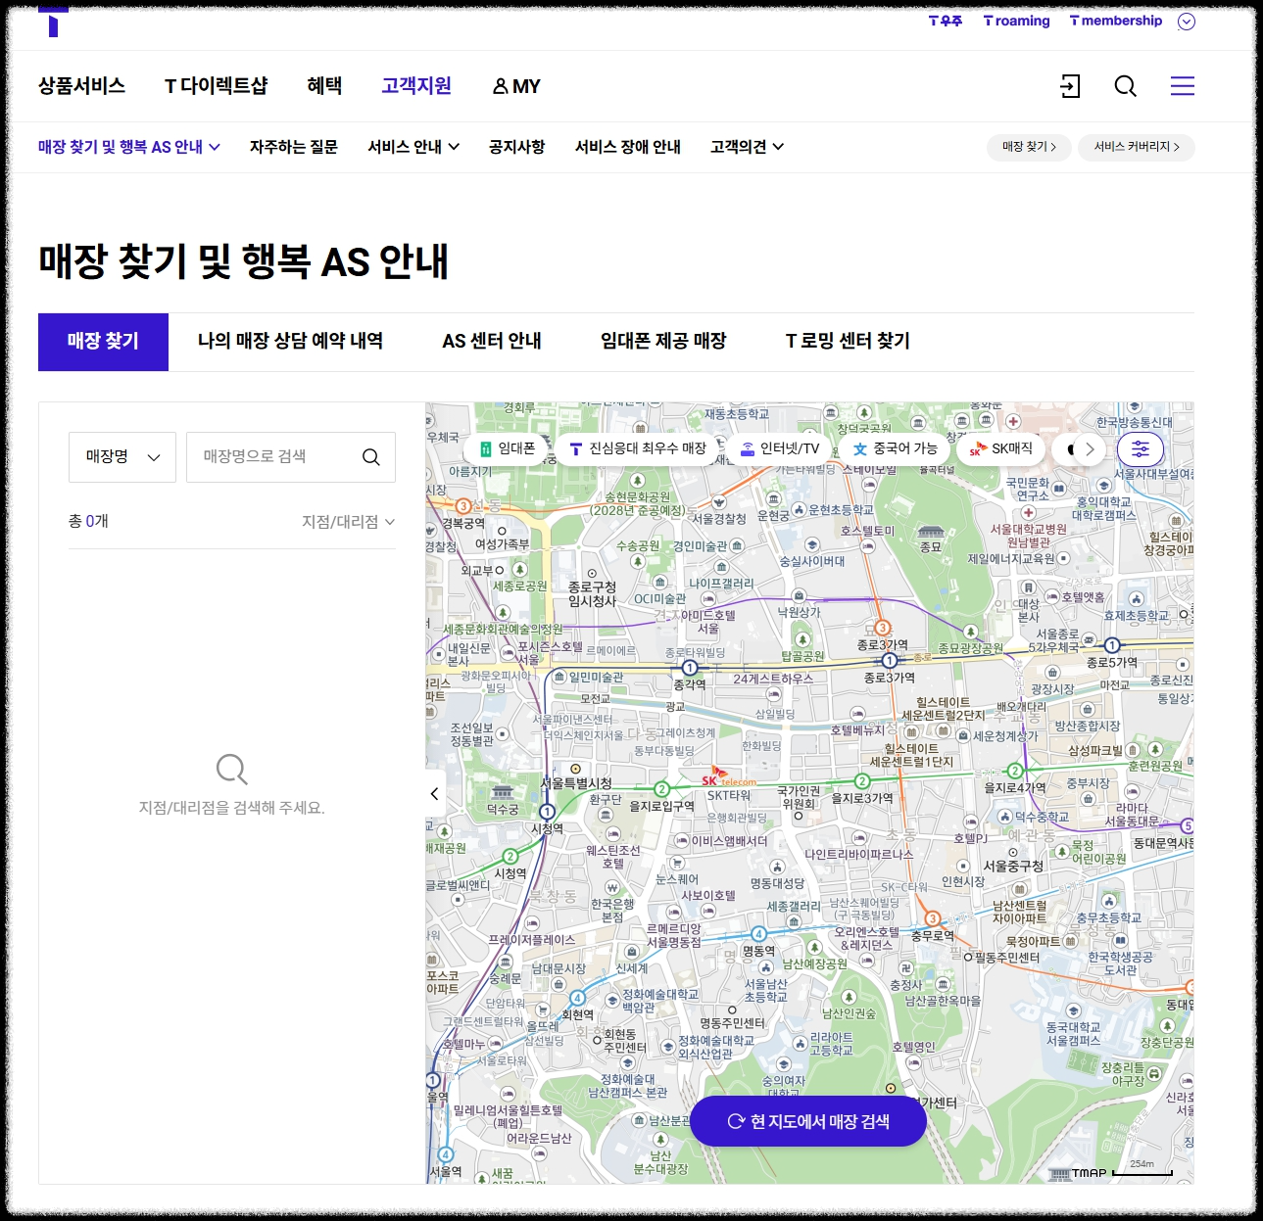
Task: Open the 공지사항 page
Action: 517,147
